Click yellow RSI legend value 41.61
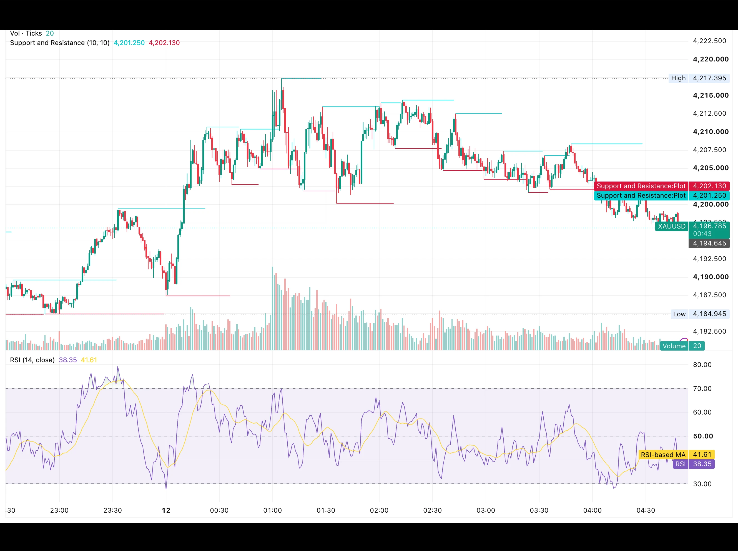The width and height of the screenshot is (738, 551). tap(89, 360)
